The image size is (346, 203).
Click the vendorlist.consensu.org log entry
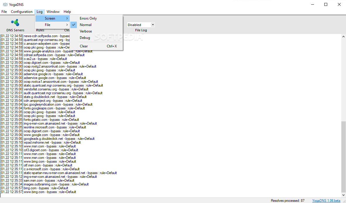[44, 89]
